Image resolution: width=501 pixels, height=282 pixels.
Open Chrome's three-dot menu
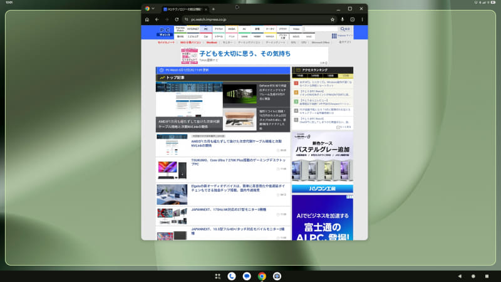(x=362, y=19)
